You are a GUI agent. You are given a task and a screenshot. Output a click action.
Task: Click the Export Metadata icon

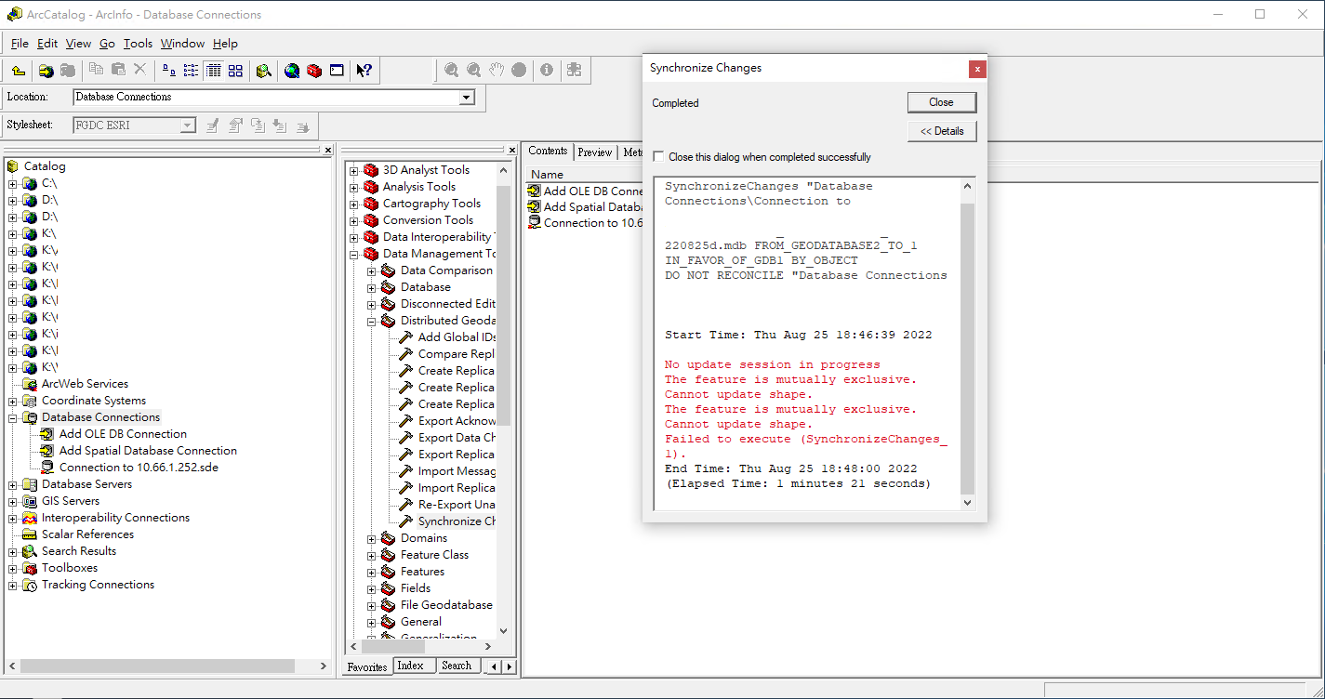coord(302,125)
